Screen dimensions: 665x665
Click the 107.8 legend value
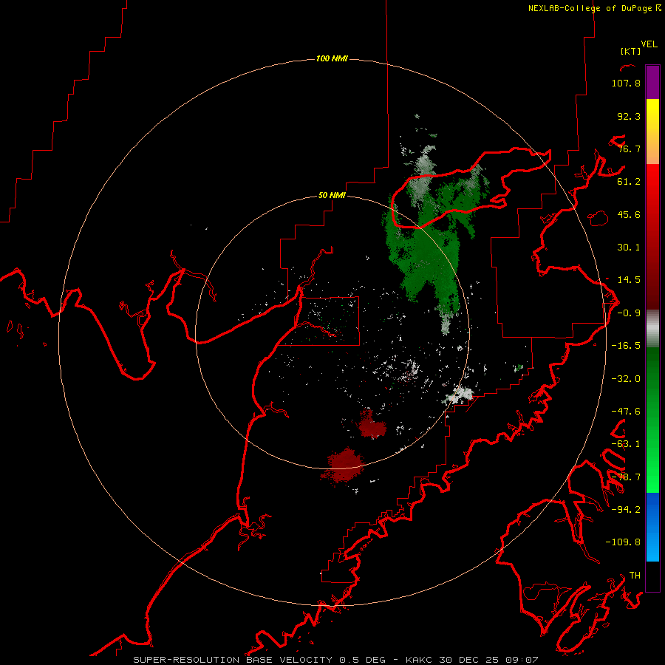(x=626, y=83)
